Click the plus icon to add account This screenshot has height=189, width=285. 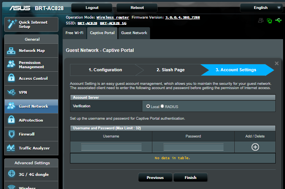point(255,147)
